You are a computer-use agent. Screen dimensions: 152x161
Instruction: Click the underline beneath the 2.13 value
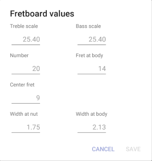[92, 132]
